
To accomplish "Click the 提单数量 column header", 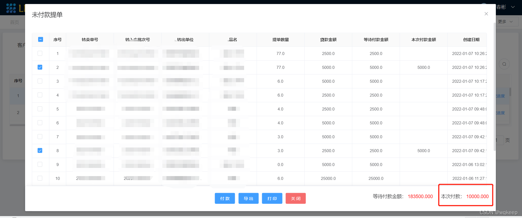I will click(x=281, y=40).
